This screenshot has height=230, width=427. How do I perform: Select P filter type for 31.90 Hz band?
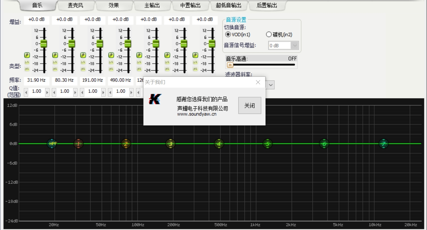click(x=27, y=55)
